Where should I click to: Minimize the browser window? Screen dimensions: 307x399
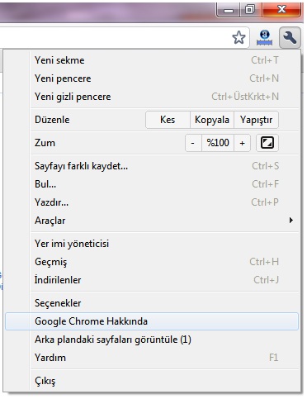(229, 10)
